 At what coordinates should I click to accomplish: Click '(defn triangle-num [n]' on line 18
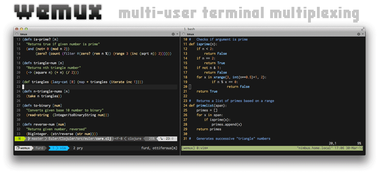click(43, 63)
